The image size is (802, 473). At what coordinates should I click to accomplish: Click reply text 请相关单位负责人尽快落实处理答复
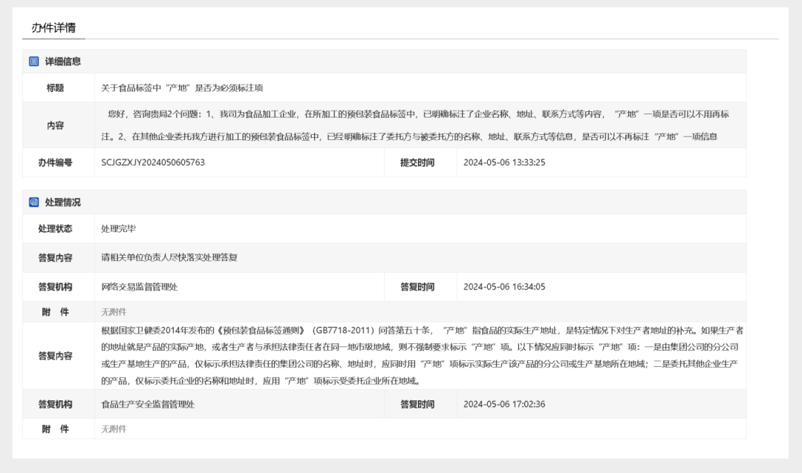click(169, 257)
